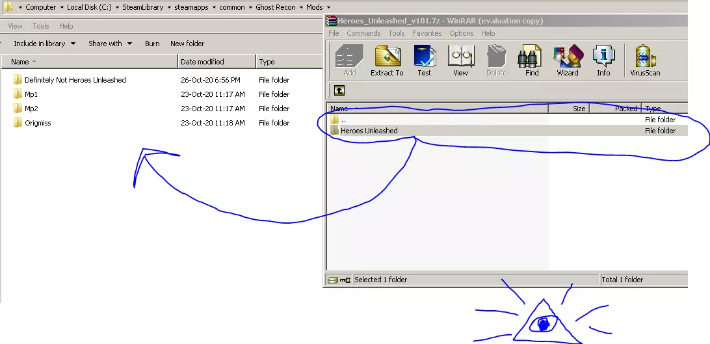Sort by the Size column in WinRAR
Viewport: 710px width, 344px height.
[x=569, y=109]
